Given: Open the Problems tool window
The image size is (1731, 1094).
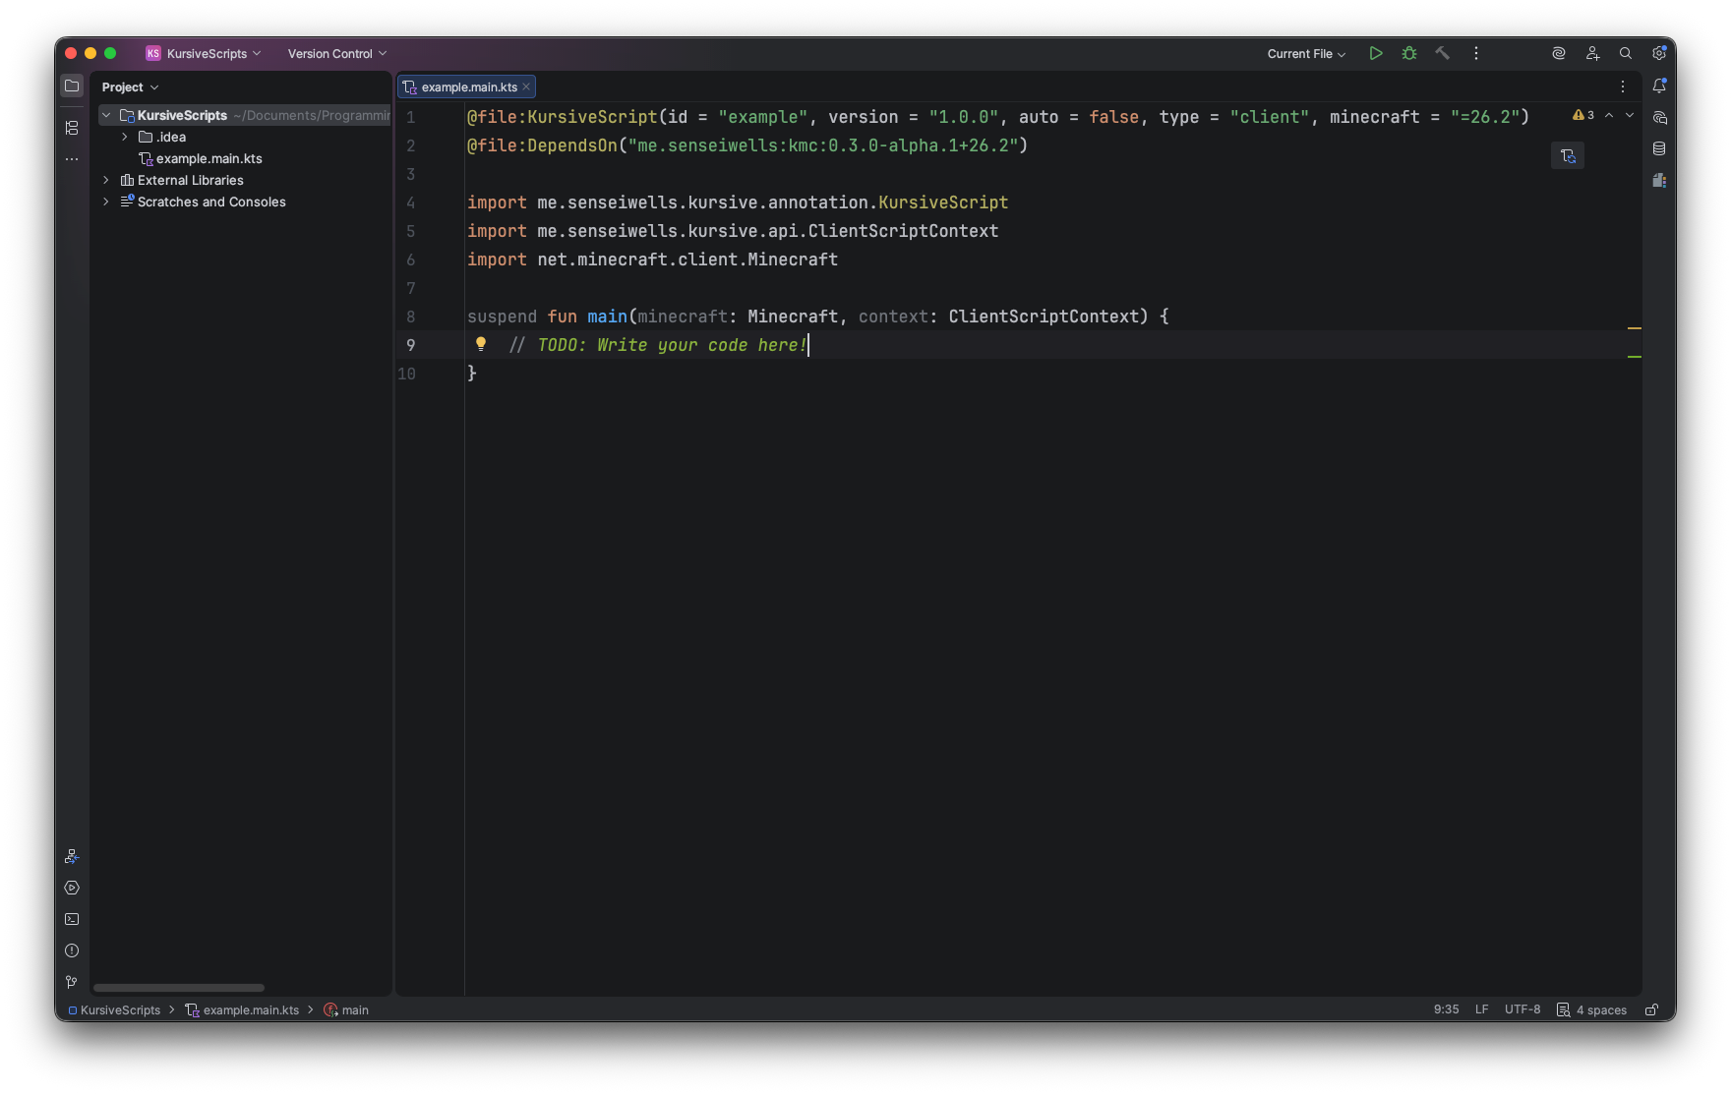Looking at the screenshot, I should [x=72, y=950].
